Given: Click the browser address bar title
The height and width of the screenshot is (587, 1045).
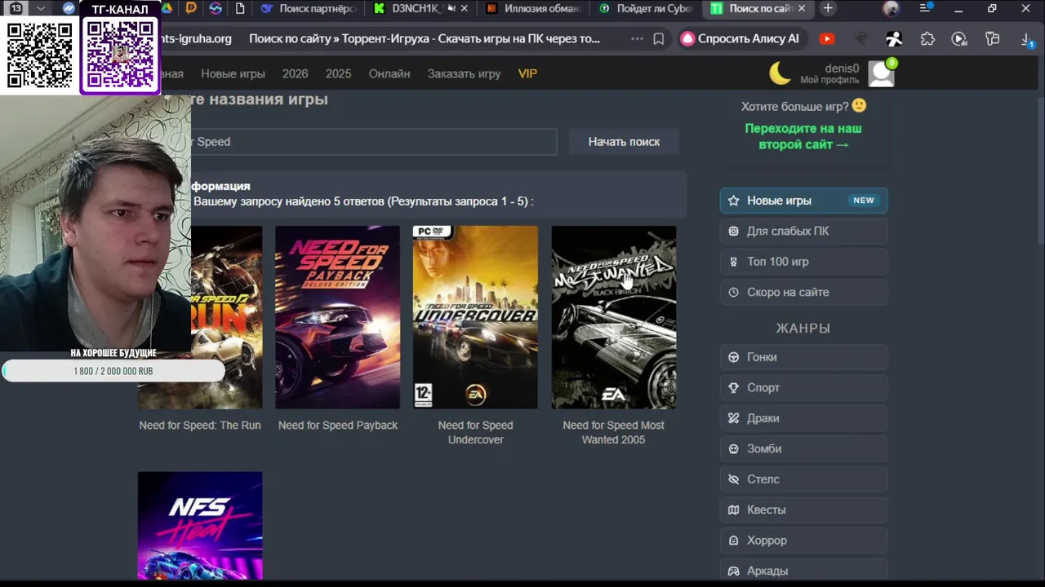Looking at the screenshot, I should 425,39.
